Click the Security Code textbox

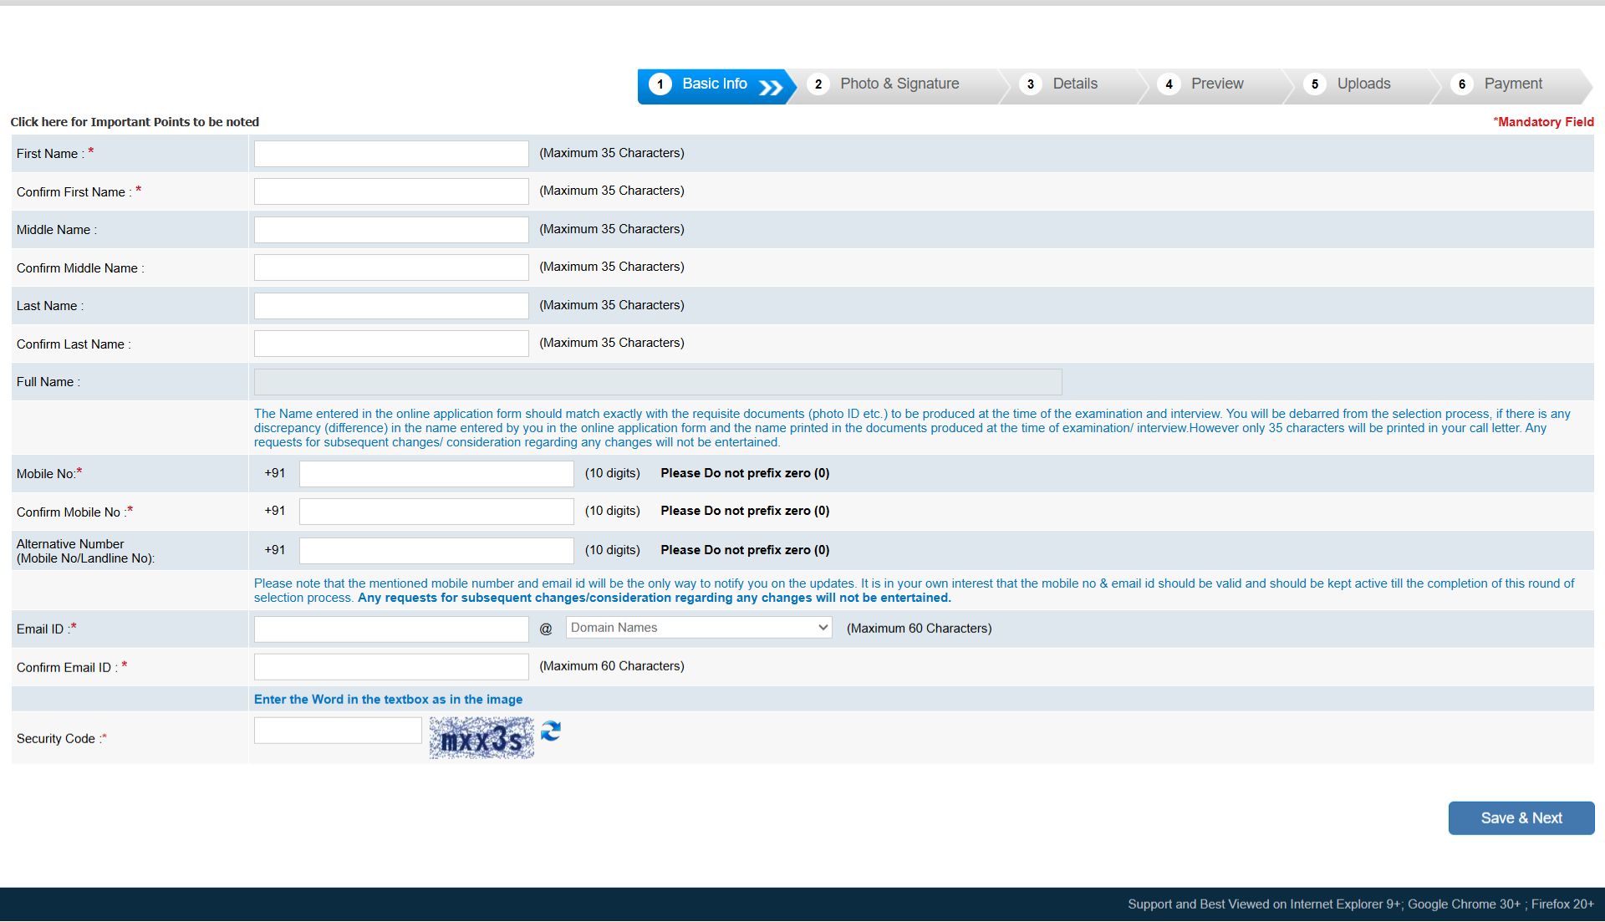pos(338,731)
